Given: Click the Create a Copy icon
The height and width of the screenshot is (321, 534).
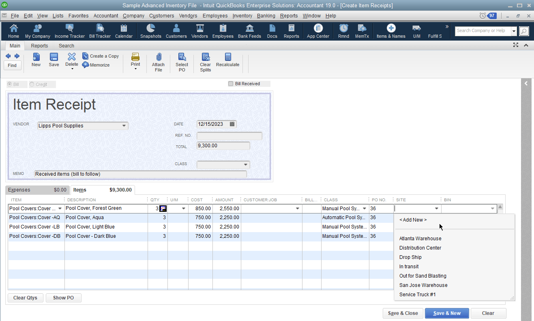Looking at the screenshot, I should 101,56.
